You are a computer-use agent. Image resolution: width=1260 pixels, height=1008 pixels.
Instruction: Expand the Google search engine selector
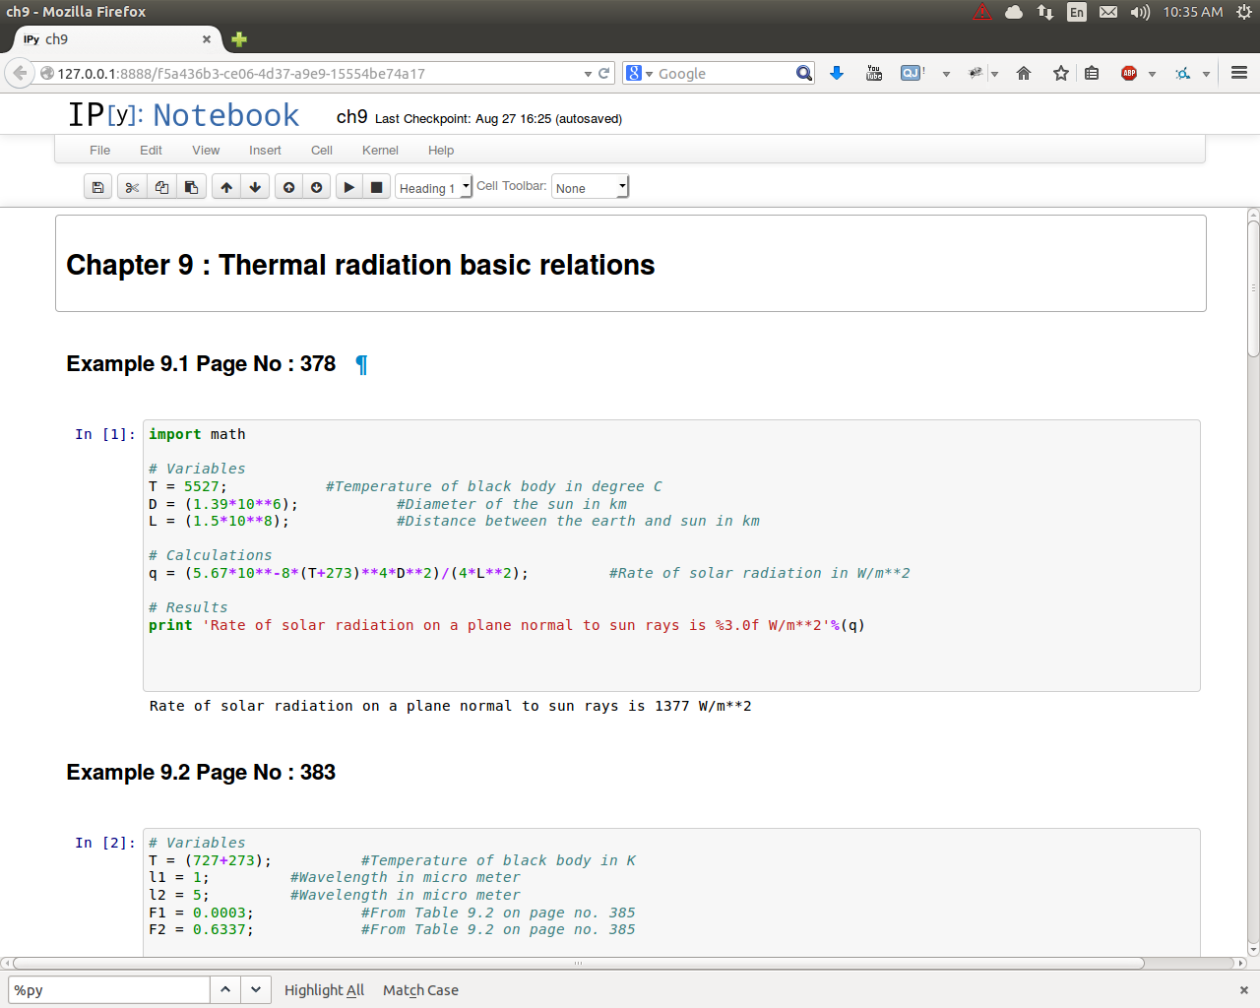tap(639, 73)
